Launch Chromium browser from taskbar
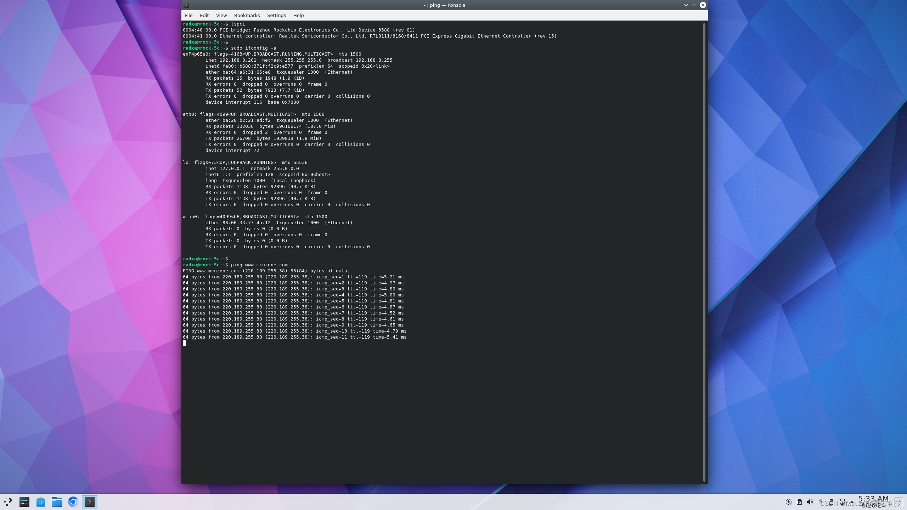 tap(73, 501)
